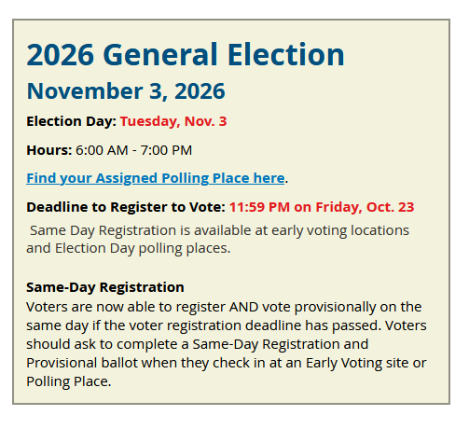Click the words 'Early Voting site or'
Screen dimensions: 469x429
pos(366,363)
